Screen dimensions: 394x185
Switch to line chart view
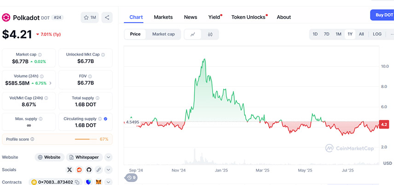[x=193, y=35]
